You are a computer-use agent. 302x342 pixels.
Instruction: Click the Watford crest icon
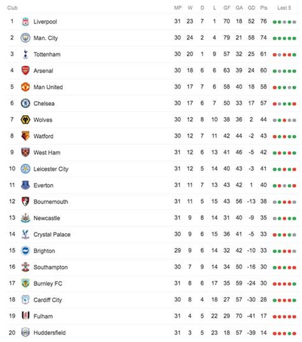coord(25,136)
